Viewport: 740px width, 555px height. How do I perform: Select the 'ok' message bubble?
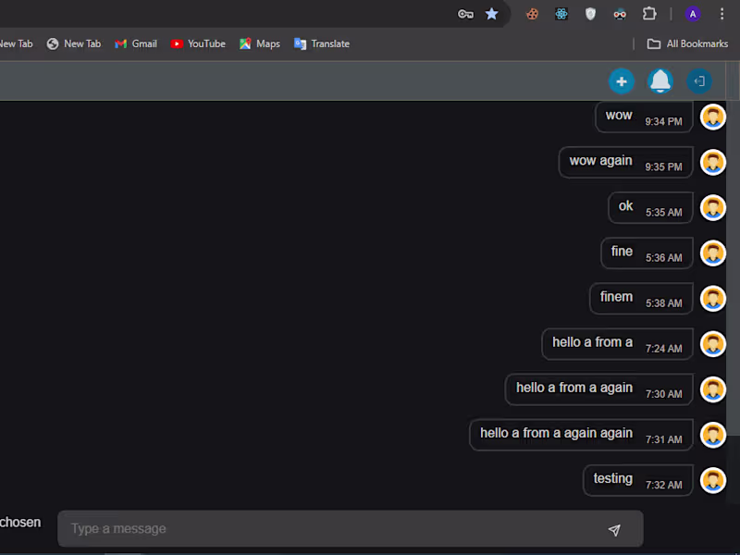point(651,207)
